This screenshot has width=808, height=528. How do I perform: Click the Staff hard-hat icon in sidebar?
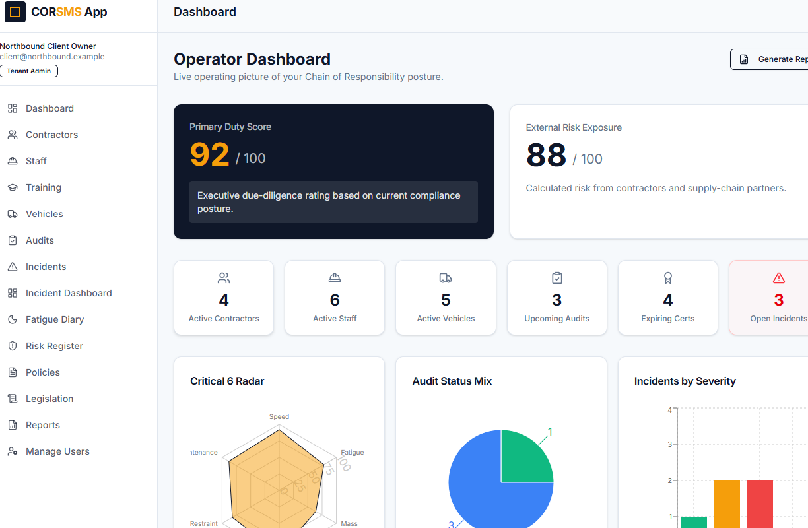(x=13, y=161)
